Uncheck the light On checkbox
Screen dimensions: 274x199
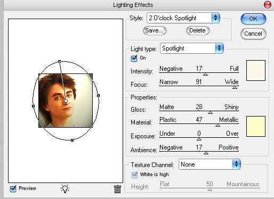point(134,58)
